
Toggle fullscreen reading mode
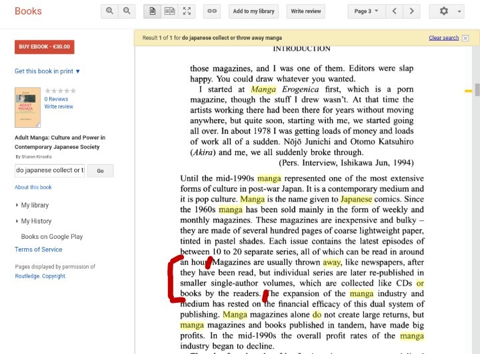pos(187,11)
